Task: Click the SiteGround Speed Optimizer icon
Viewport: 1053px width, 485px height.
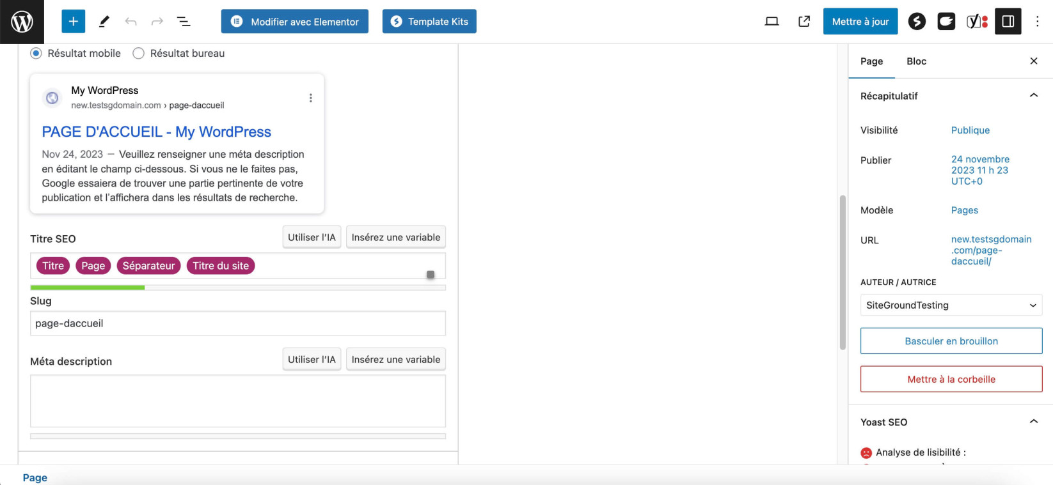Action: [917, 22]
